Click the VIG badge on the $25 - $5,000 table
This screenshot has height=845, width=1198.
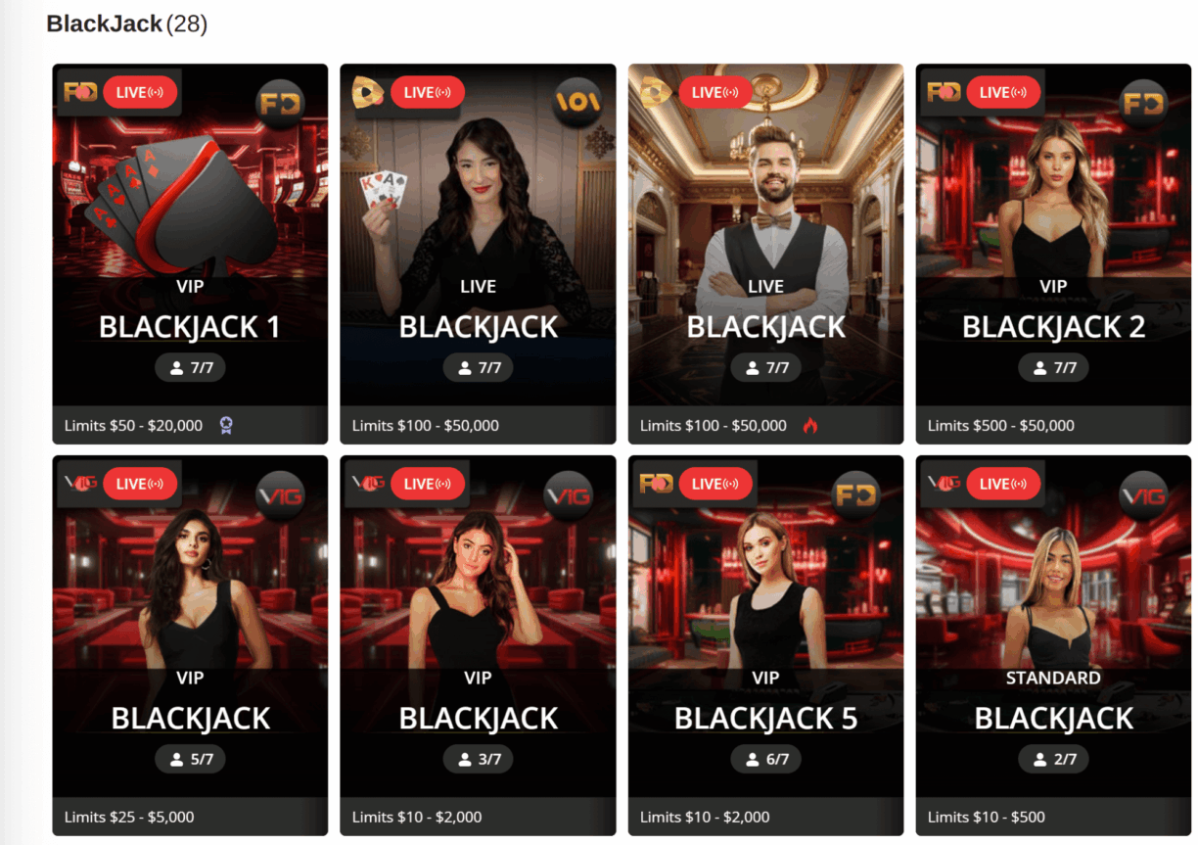(x=281, y=494)
